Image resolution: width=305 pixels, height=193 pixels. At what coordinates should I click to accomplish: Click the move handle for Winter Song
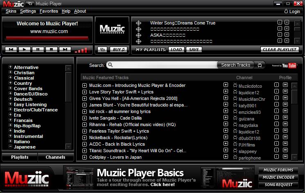coord(138,23)
